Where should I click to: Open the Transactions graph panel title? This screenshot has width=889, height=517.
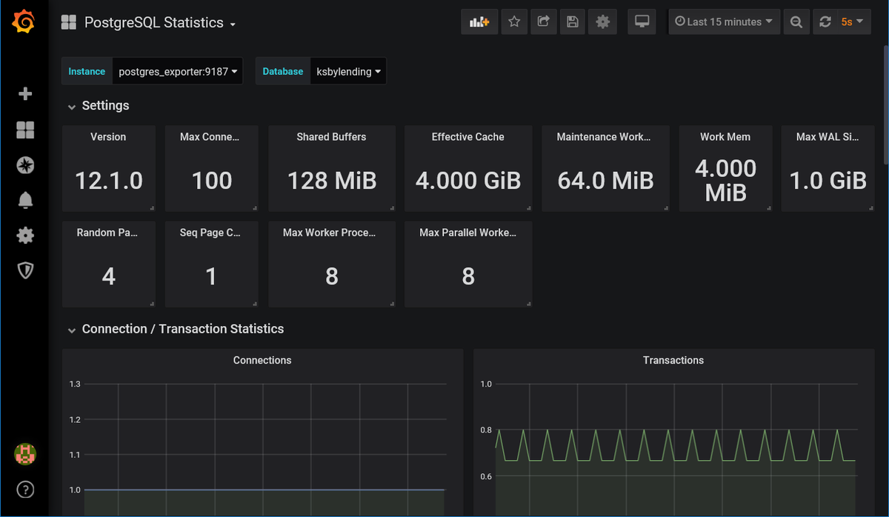click(x=673, y=360)
